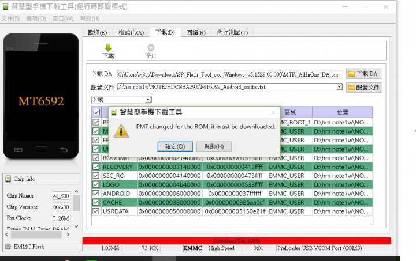This screenshot has height=261, width=416.
Task: Uncheck the RECOVERY partition checkbox
Action: pyautogui.click(x=96, y=167)
